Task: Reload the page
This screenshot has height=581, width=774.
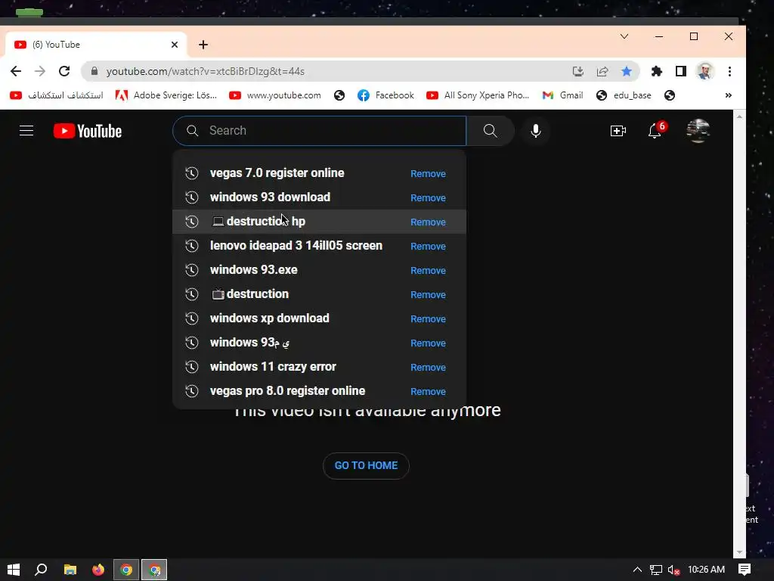Action: coord(64,71)
